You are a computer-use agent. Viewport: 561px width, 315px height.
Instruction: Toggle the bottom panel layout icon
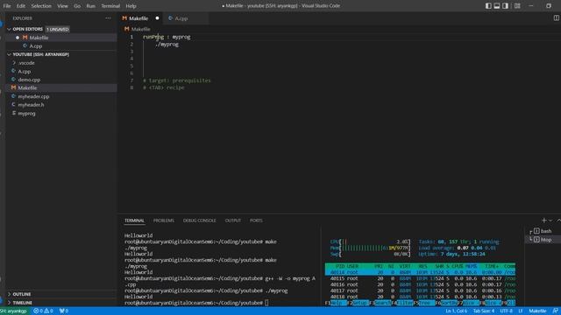point(497,6)
